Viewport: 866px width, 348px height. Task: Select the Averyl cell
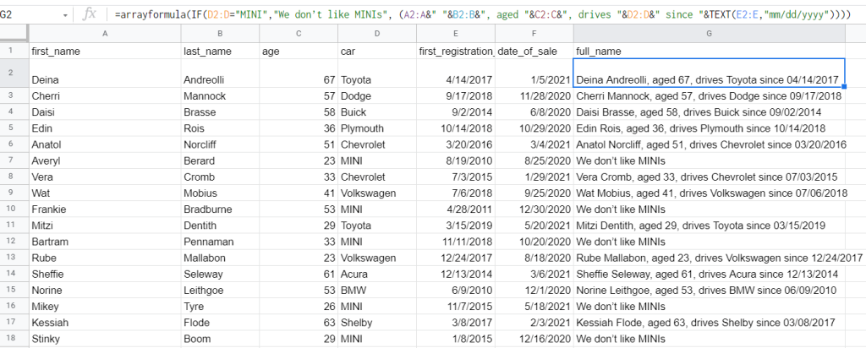point(105,161)
